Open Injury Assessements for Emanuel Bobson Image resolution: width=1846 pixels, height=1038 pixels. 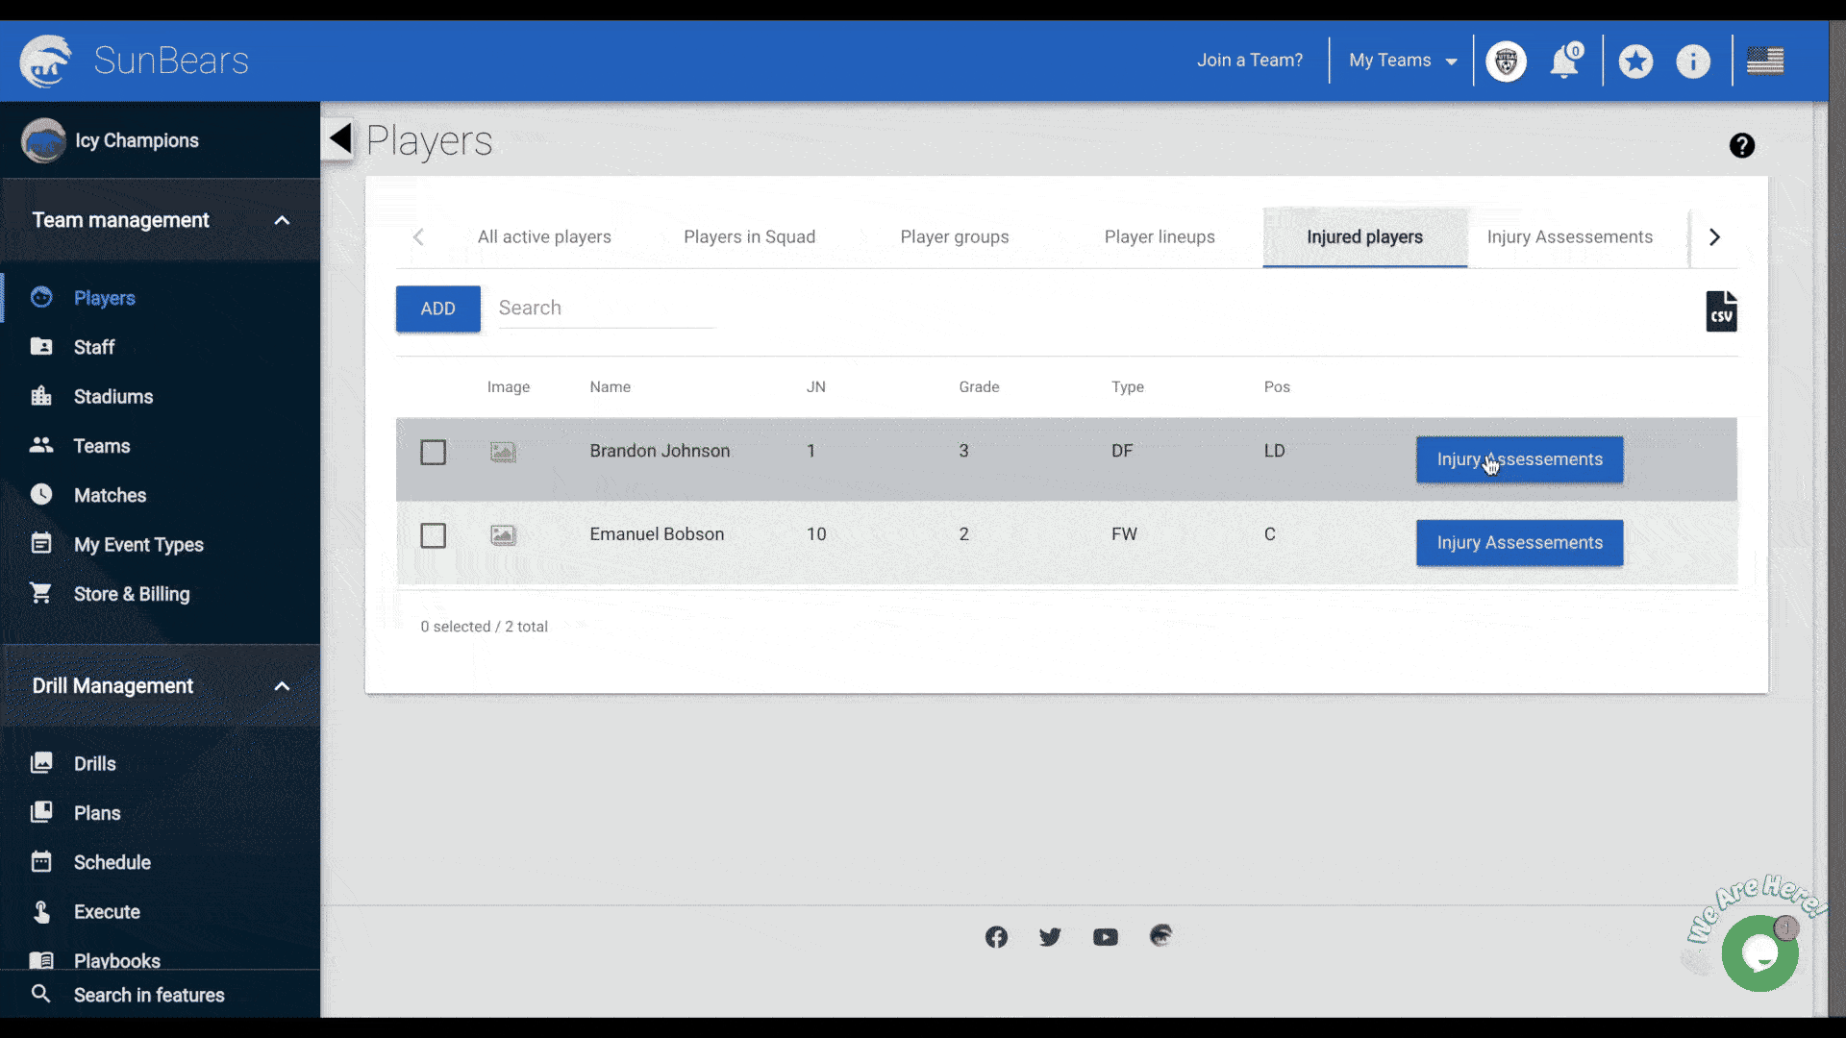(x=1519, y=543)
